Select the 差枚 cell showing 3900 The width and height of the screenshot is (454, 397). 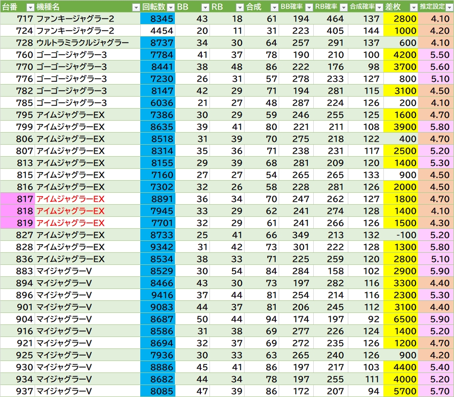coord(401,127)
